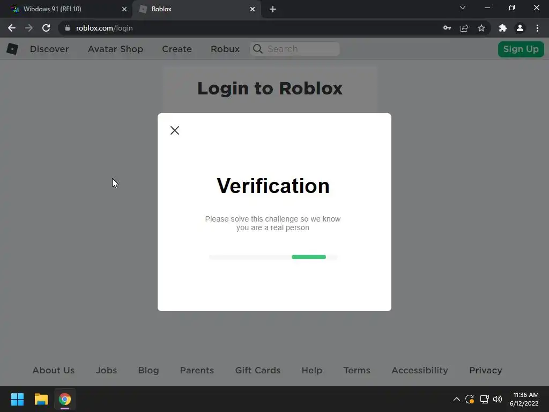Open the Windows Start menu

click(17, 399)
